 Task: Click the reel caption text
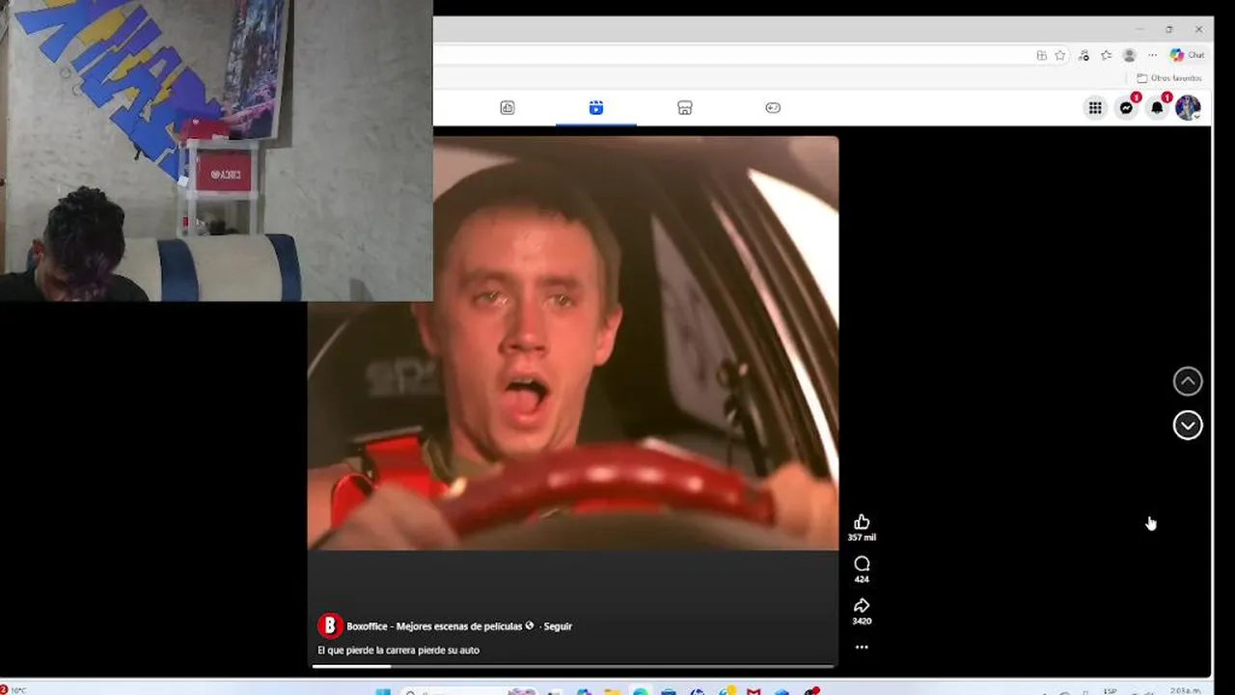[398, 651]
